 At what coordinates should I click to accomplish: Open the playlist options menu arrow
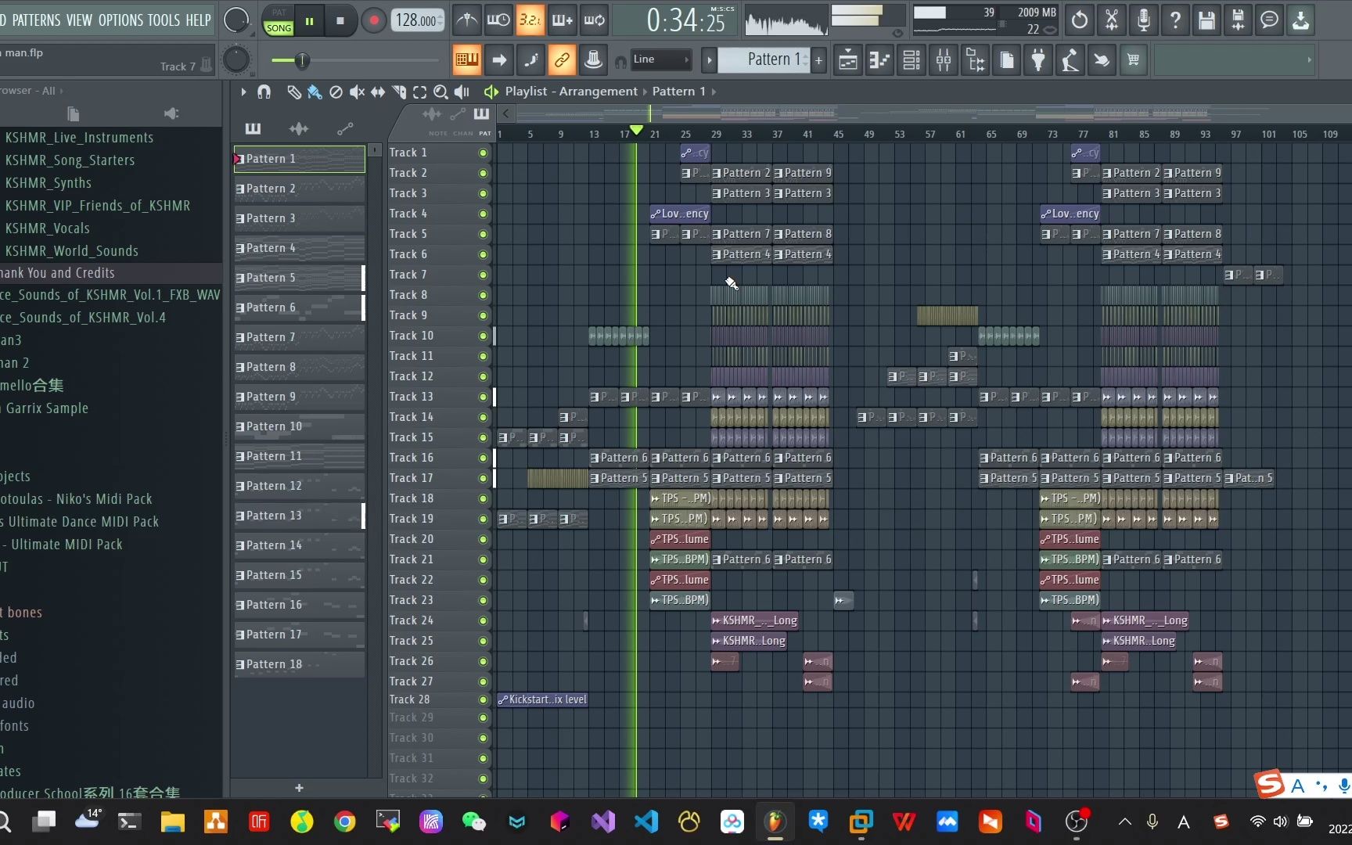click(x=243, y=92)
